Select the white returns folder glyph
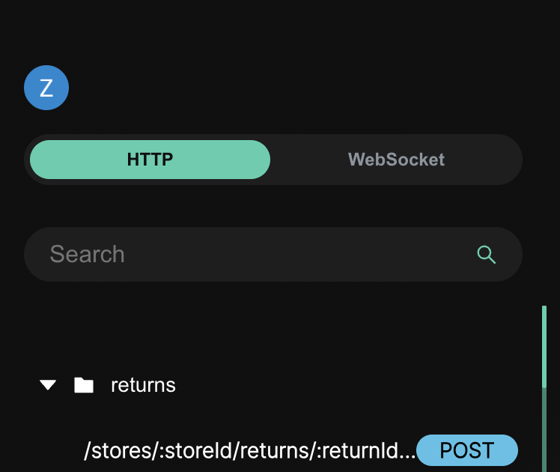The width and height of the screenshot is (560, 472). pyautogui.click(x=84, y=385)
